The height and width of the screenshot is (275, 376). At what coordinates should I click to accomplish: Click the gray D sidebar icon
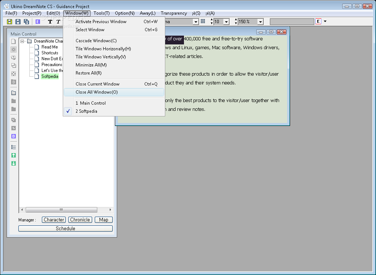14,82
